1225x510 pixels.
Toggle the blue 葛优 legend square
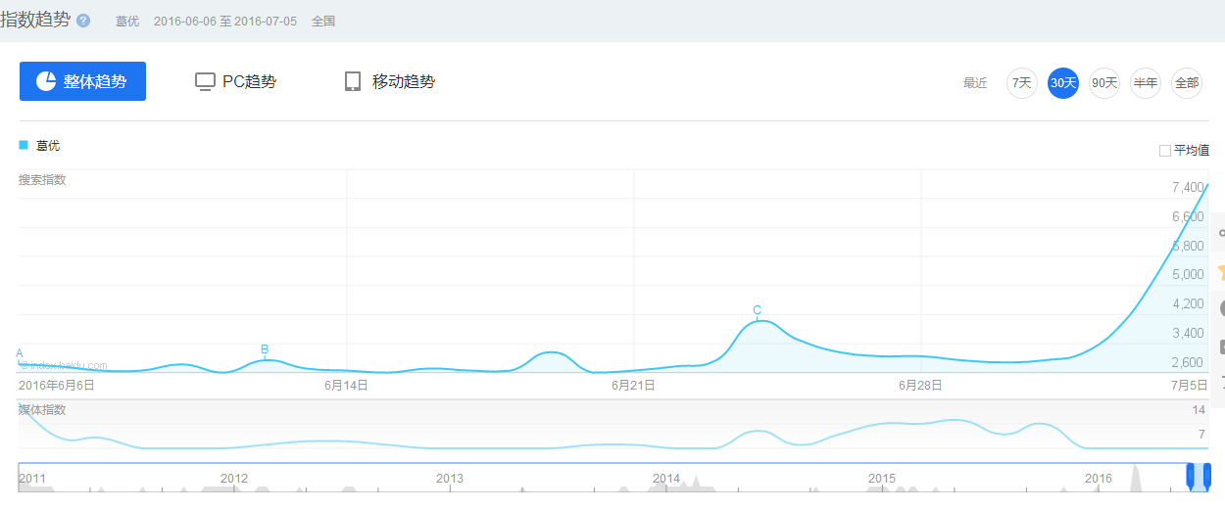coord(24,145)
